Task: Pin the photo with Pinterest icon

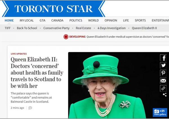Action: [x=163, y=73]
